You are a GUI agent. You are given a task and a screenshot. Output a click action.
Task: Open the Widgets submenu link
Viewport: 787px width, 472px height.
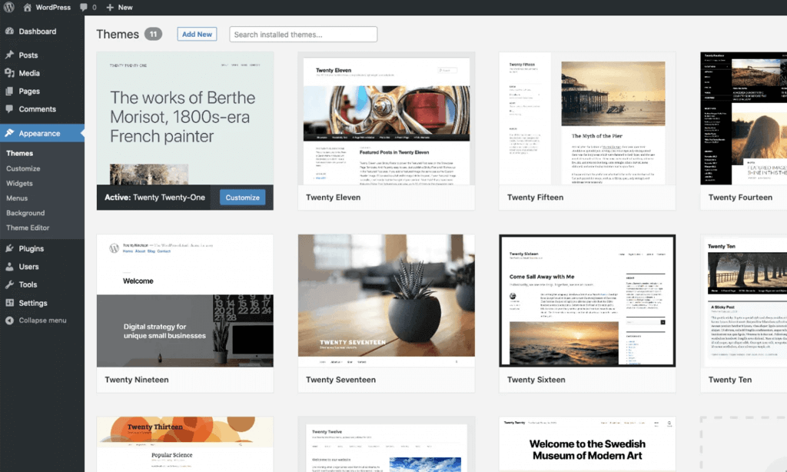coord(19,183)
